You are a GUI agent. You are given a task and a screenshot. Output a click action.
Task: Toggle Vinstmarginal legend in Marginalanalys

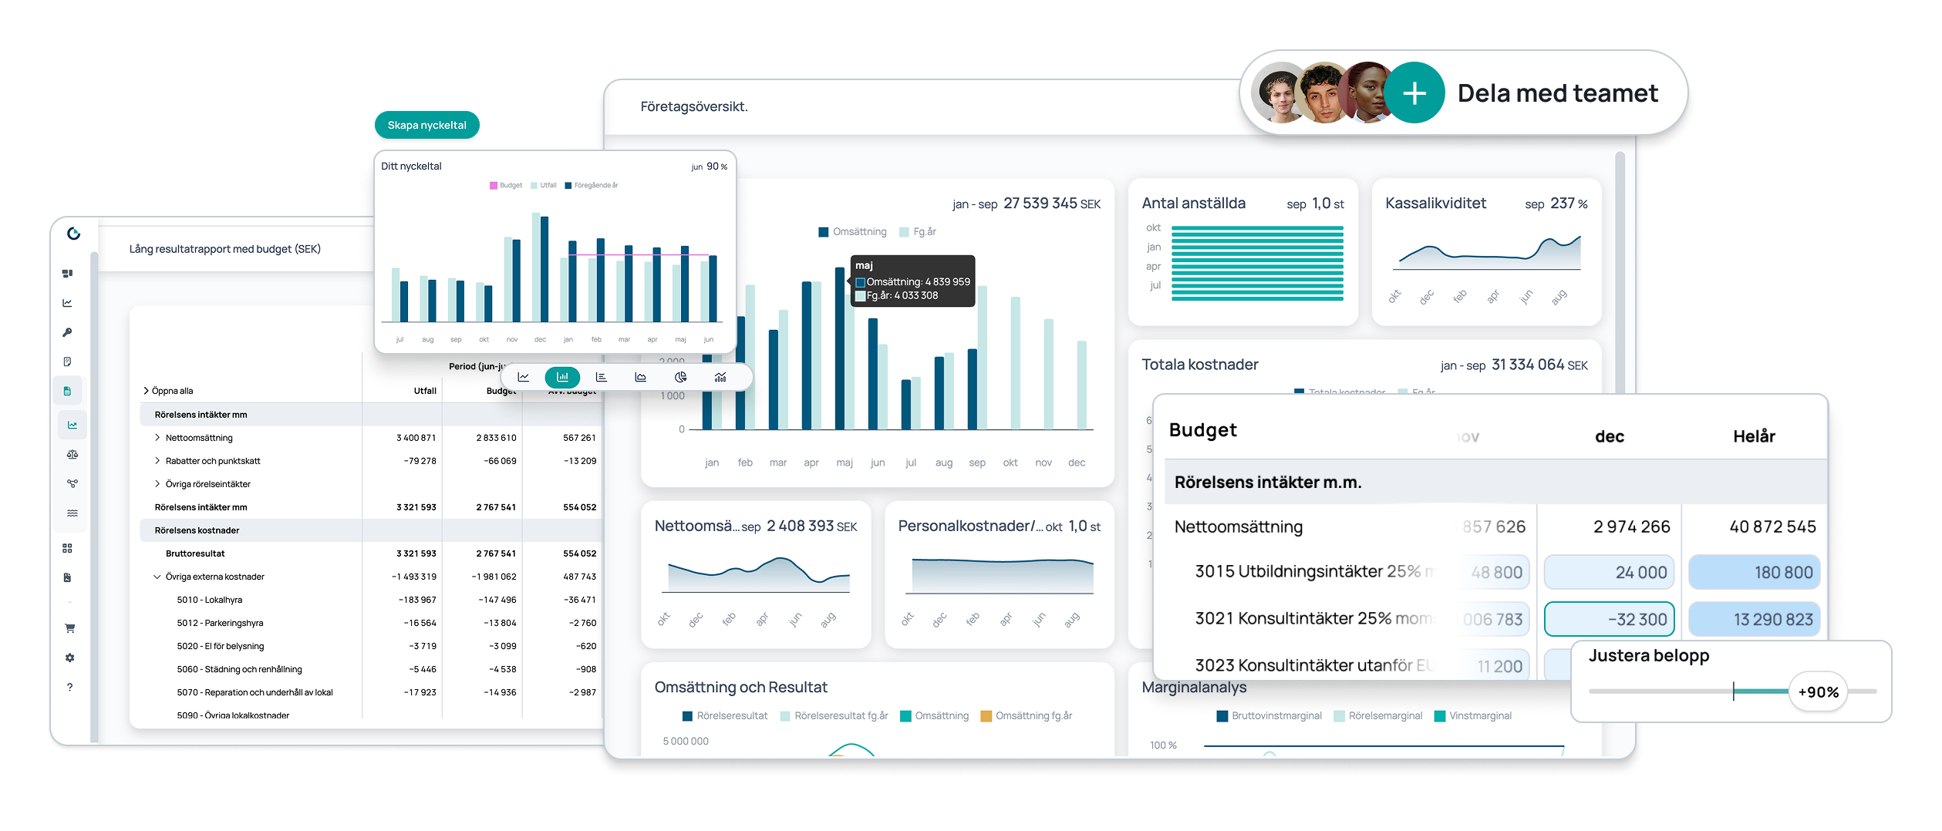tap(1472, 716)
